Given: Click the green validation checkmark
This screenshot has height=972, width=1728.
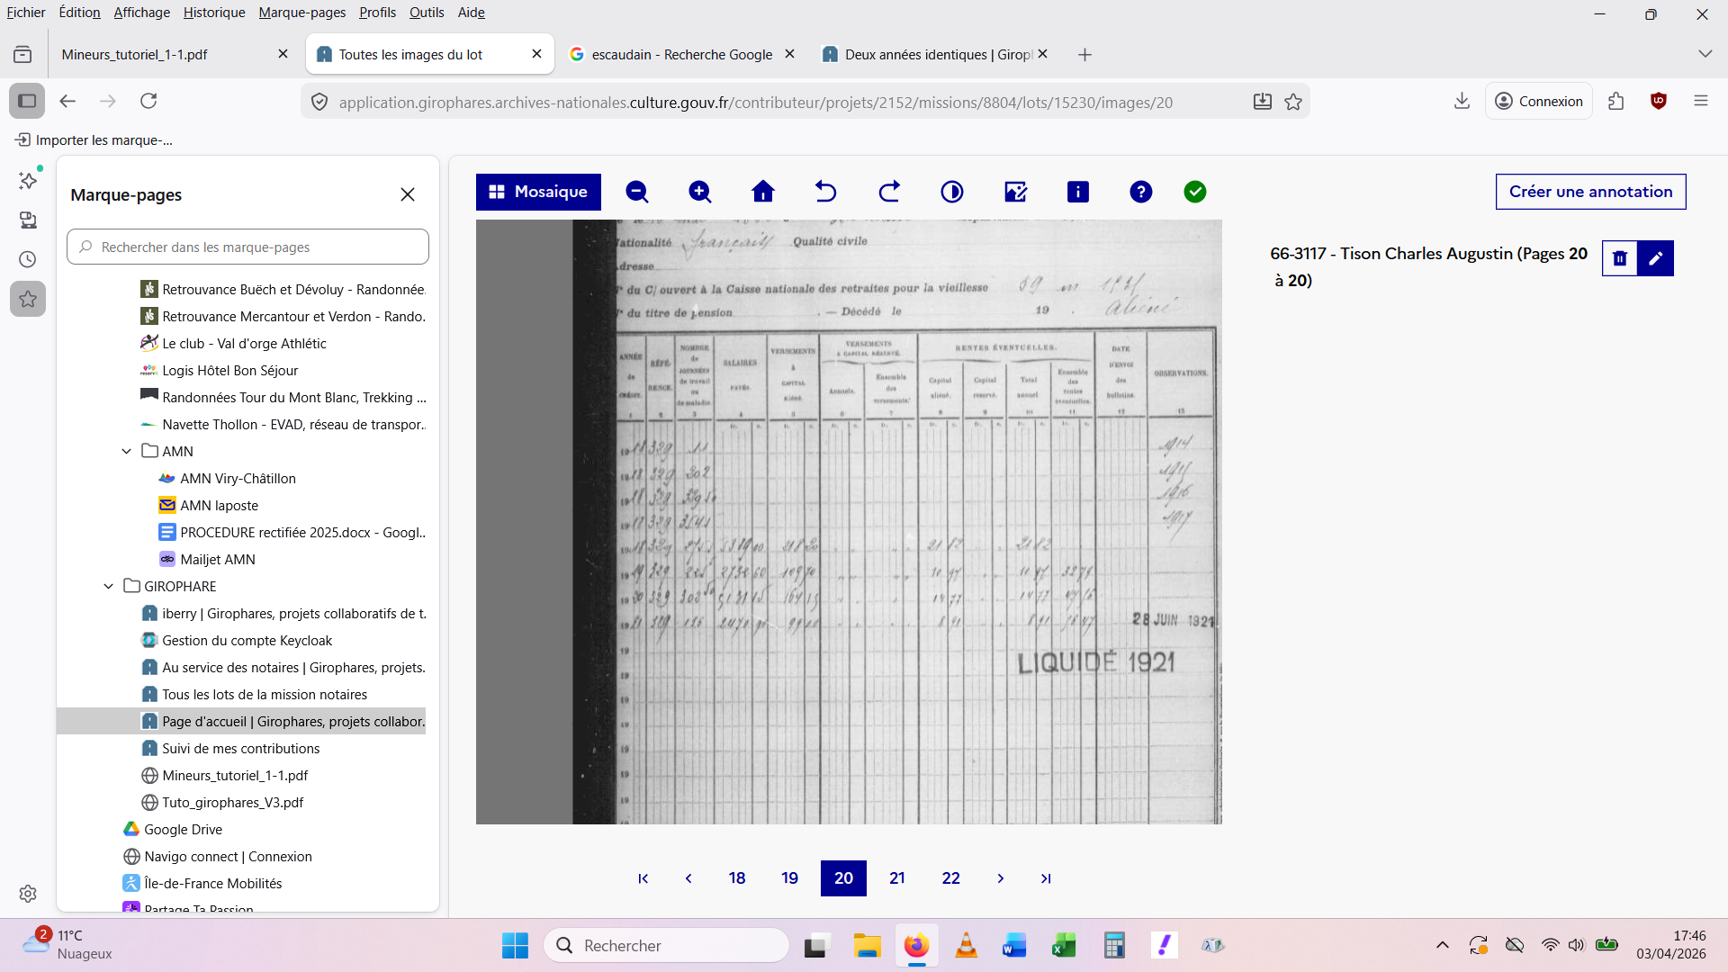Looking at the screenshot, I should coord(1195,192).
